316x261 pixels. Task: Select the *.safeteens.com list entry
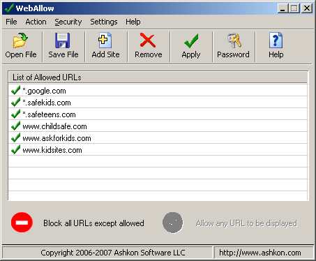click(x=158, y=114)
